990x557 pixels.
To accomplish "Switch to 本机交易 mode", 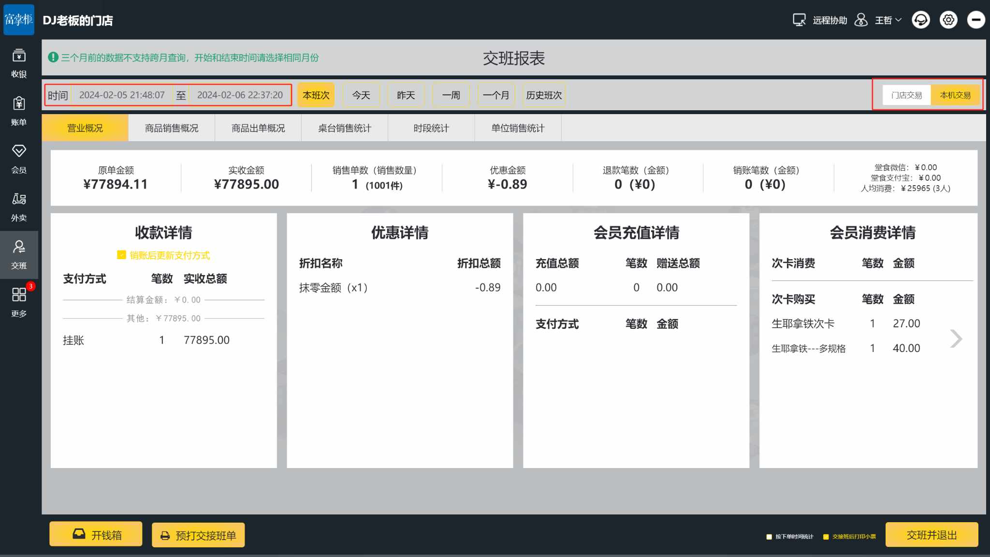I will click(x=955, y=95).
